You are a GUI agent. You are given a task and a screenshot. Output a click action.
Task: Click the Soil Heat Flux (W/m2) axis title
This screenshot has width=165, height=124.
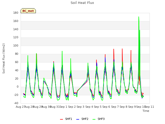(x=4, y=58)
